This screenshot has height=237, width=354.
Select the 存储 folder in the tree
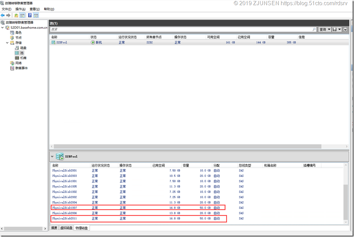pos(18,43)
